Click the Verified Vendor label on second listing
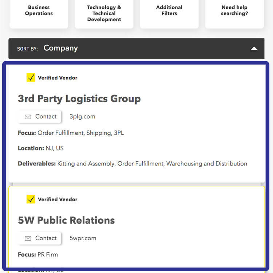273x273 pixels. click(58, 199)
